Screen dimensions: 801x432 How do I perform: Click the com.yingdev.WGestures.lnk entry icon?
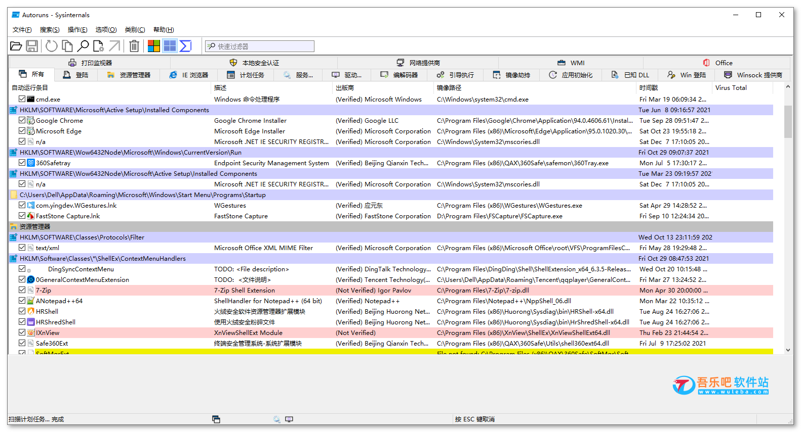tap(31, 205)
